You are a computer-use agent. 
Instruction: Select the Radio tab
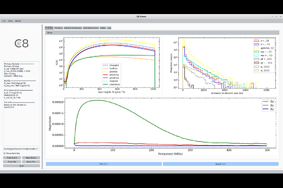103,28
